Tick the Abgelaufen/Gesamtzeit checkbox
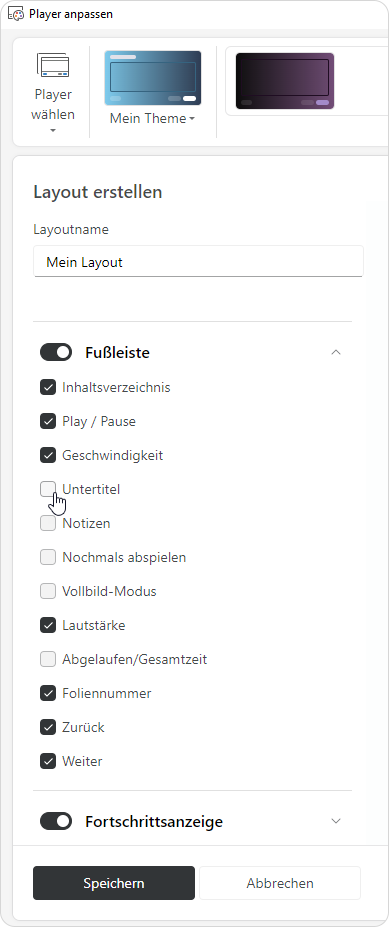 coord(48,659)
